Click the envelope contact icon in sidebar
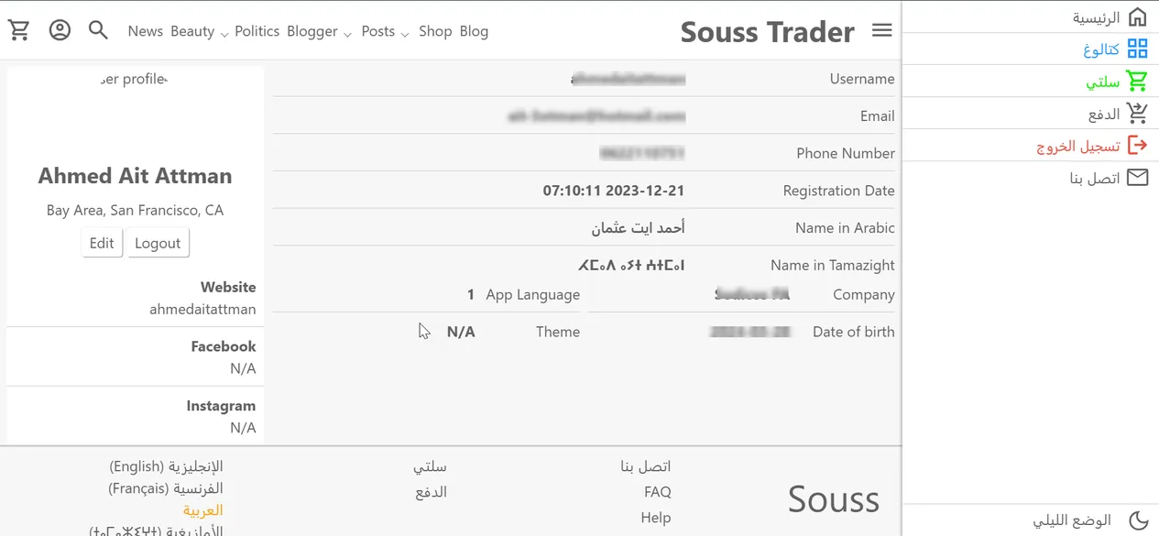This screenshot has width=1159, height=536. (1137, 178)
